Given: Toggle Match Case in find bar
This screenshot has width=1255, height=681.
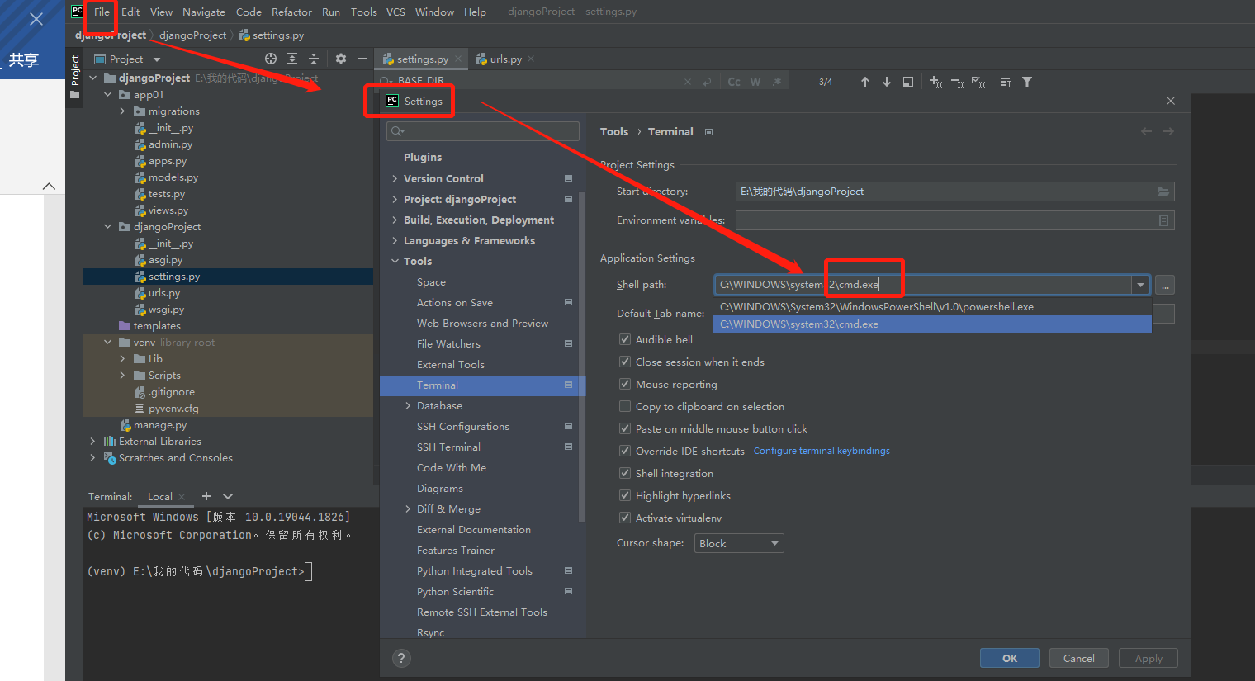Looking at the screenshot, I should 734,82.
